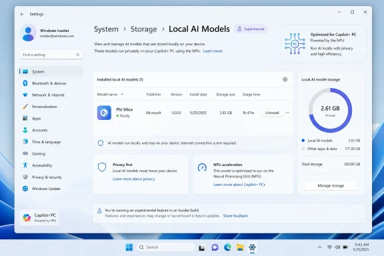Click the battery icon in system tray
The width and height of the screenshot is (384, 256).
[345, 247]
